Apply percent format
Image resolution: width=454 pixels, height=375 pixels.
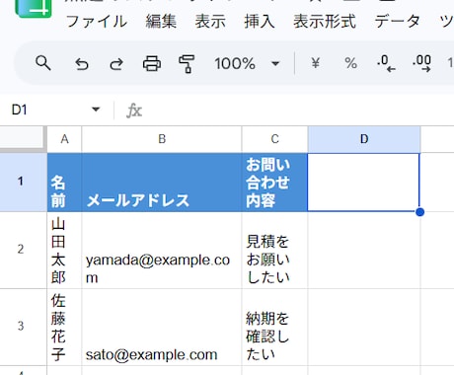click(x=350, y=63)
